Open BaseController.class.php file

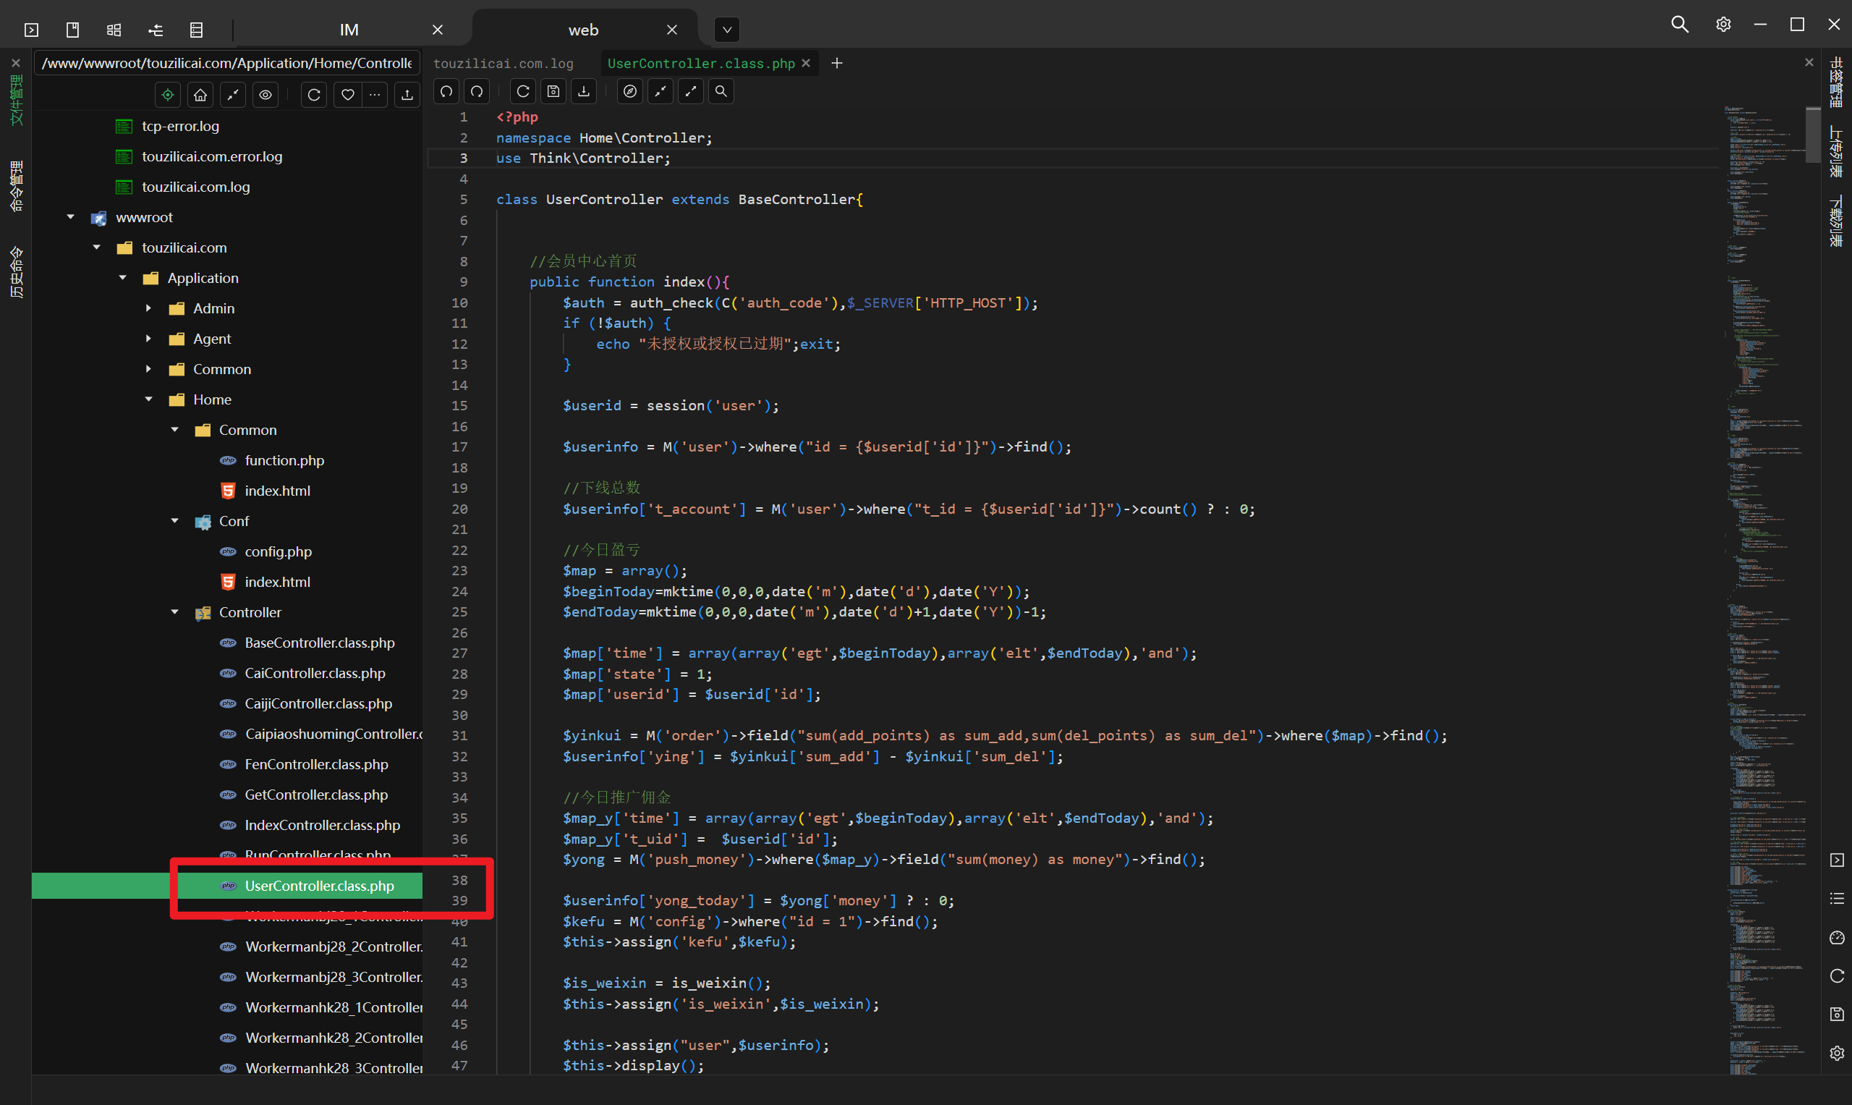pos(319,643)
